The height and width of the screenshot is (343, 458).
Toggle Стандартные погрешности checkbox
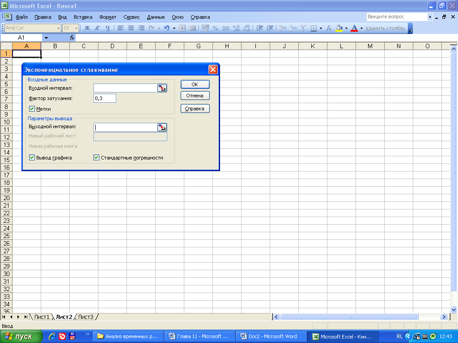point(97,158)
